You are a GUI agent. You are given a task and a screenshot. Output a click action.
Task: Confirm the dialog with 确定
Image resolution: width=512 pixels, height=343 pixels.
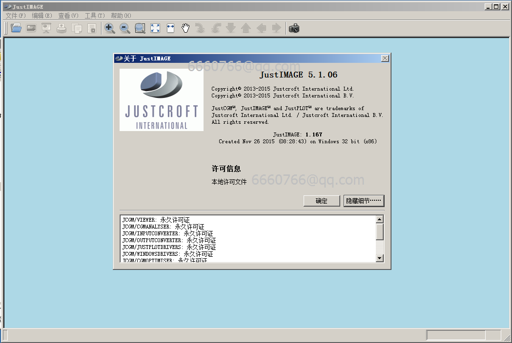click(321, 201)
